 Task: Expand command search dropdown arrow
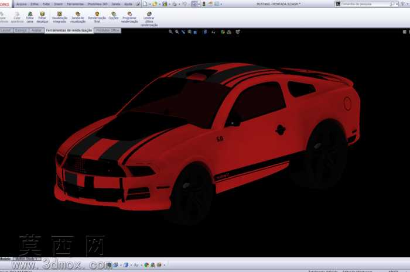[x=397, y=4]
